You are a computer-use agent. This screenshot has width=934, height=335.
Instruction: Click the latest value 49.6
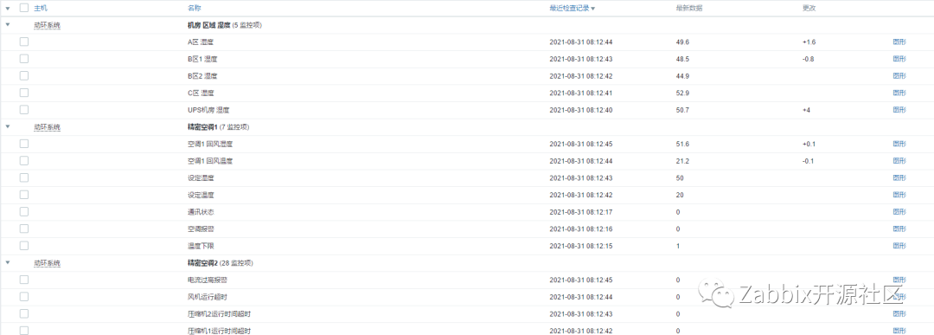pyautogui.click(x=682, y=42)
